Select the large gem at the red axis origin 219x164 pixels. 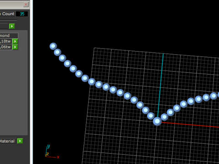(157, 121)
